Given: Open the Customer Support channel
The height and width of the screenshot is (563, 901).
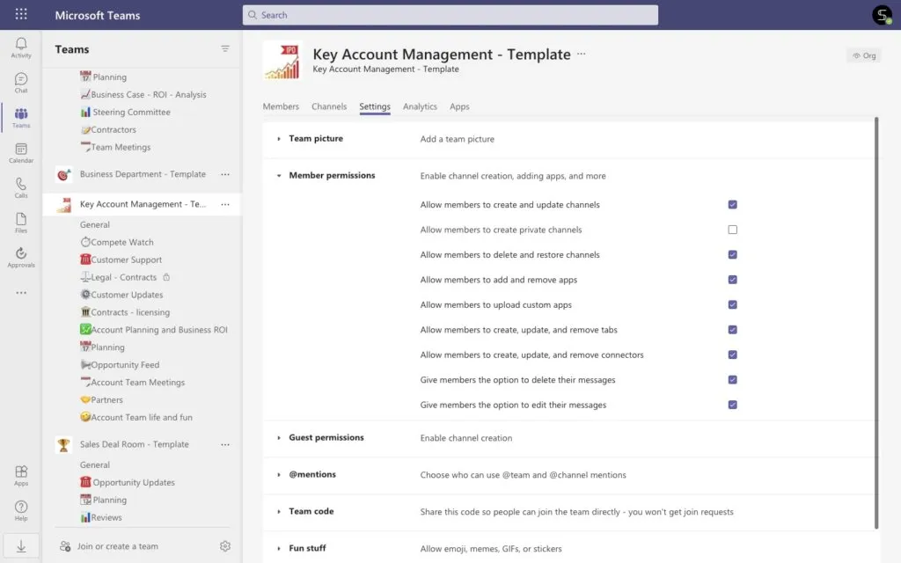Looking at the screenshot, I should 121,260.
